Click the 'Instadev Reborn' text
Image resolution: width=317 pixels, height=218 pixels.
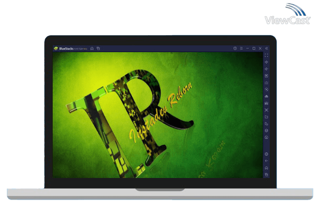click(x=161, y=112)
